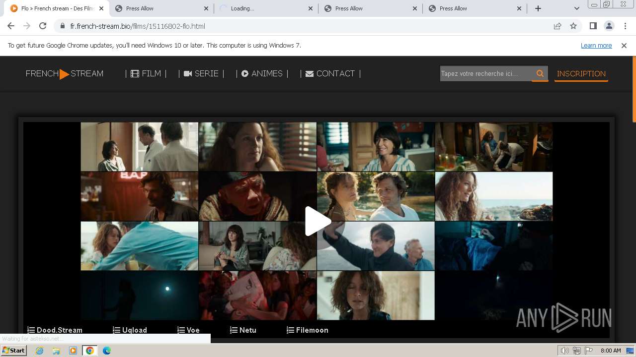Image resolution: width=636 pixels, height=357 pixels.
Task: Open the SERIE menu
Action: coord(201,73)
